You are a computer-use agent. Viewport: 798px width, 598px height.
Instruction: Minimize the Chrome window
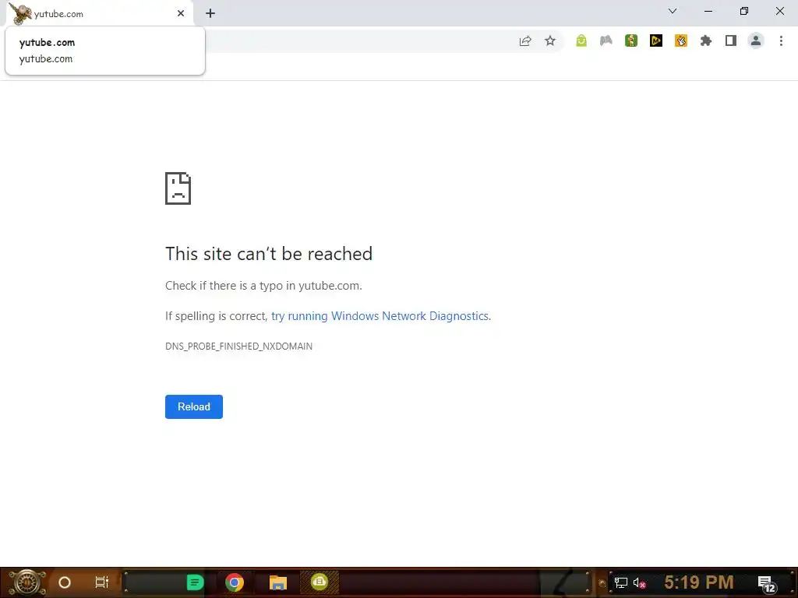(x=708, y=11)
